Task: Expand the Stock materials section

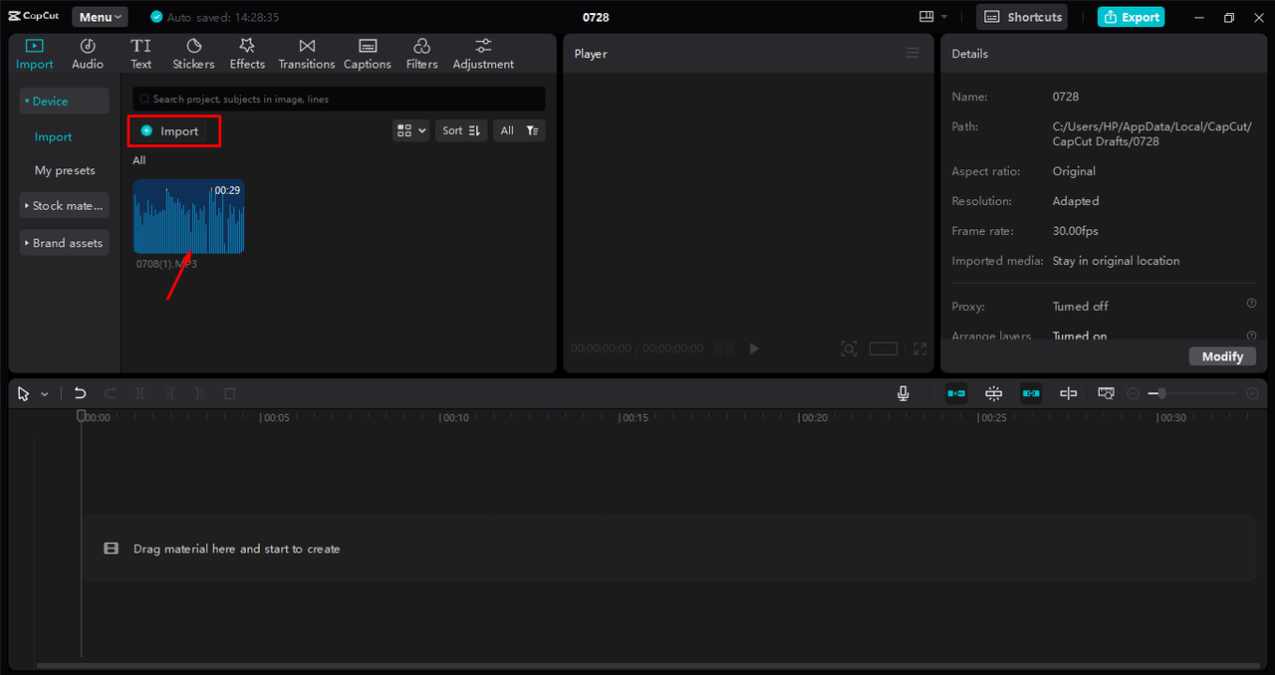Action: [x=64, y=206]
